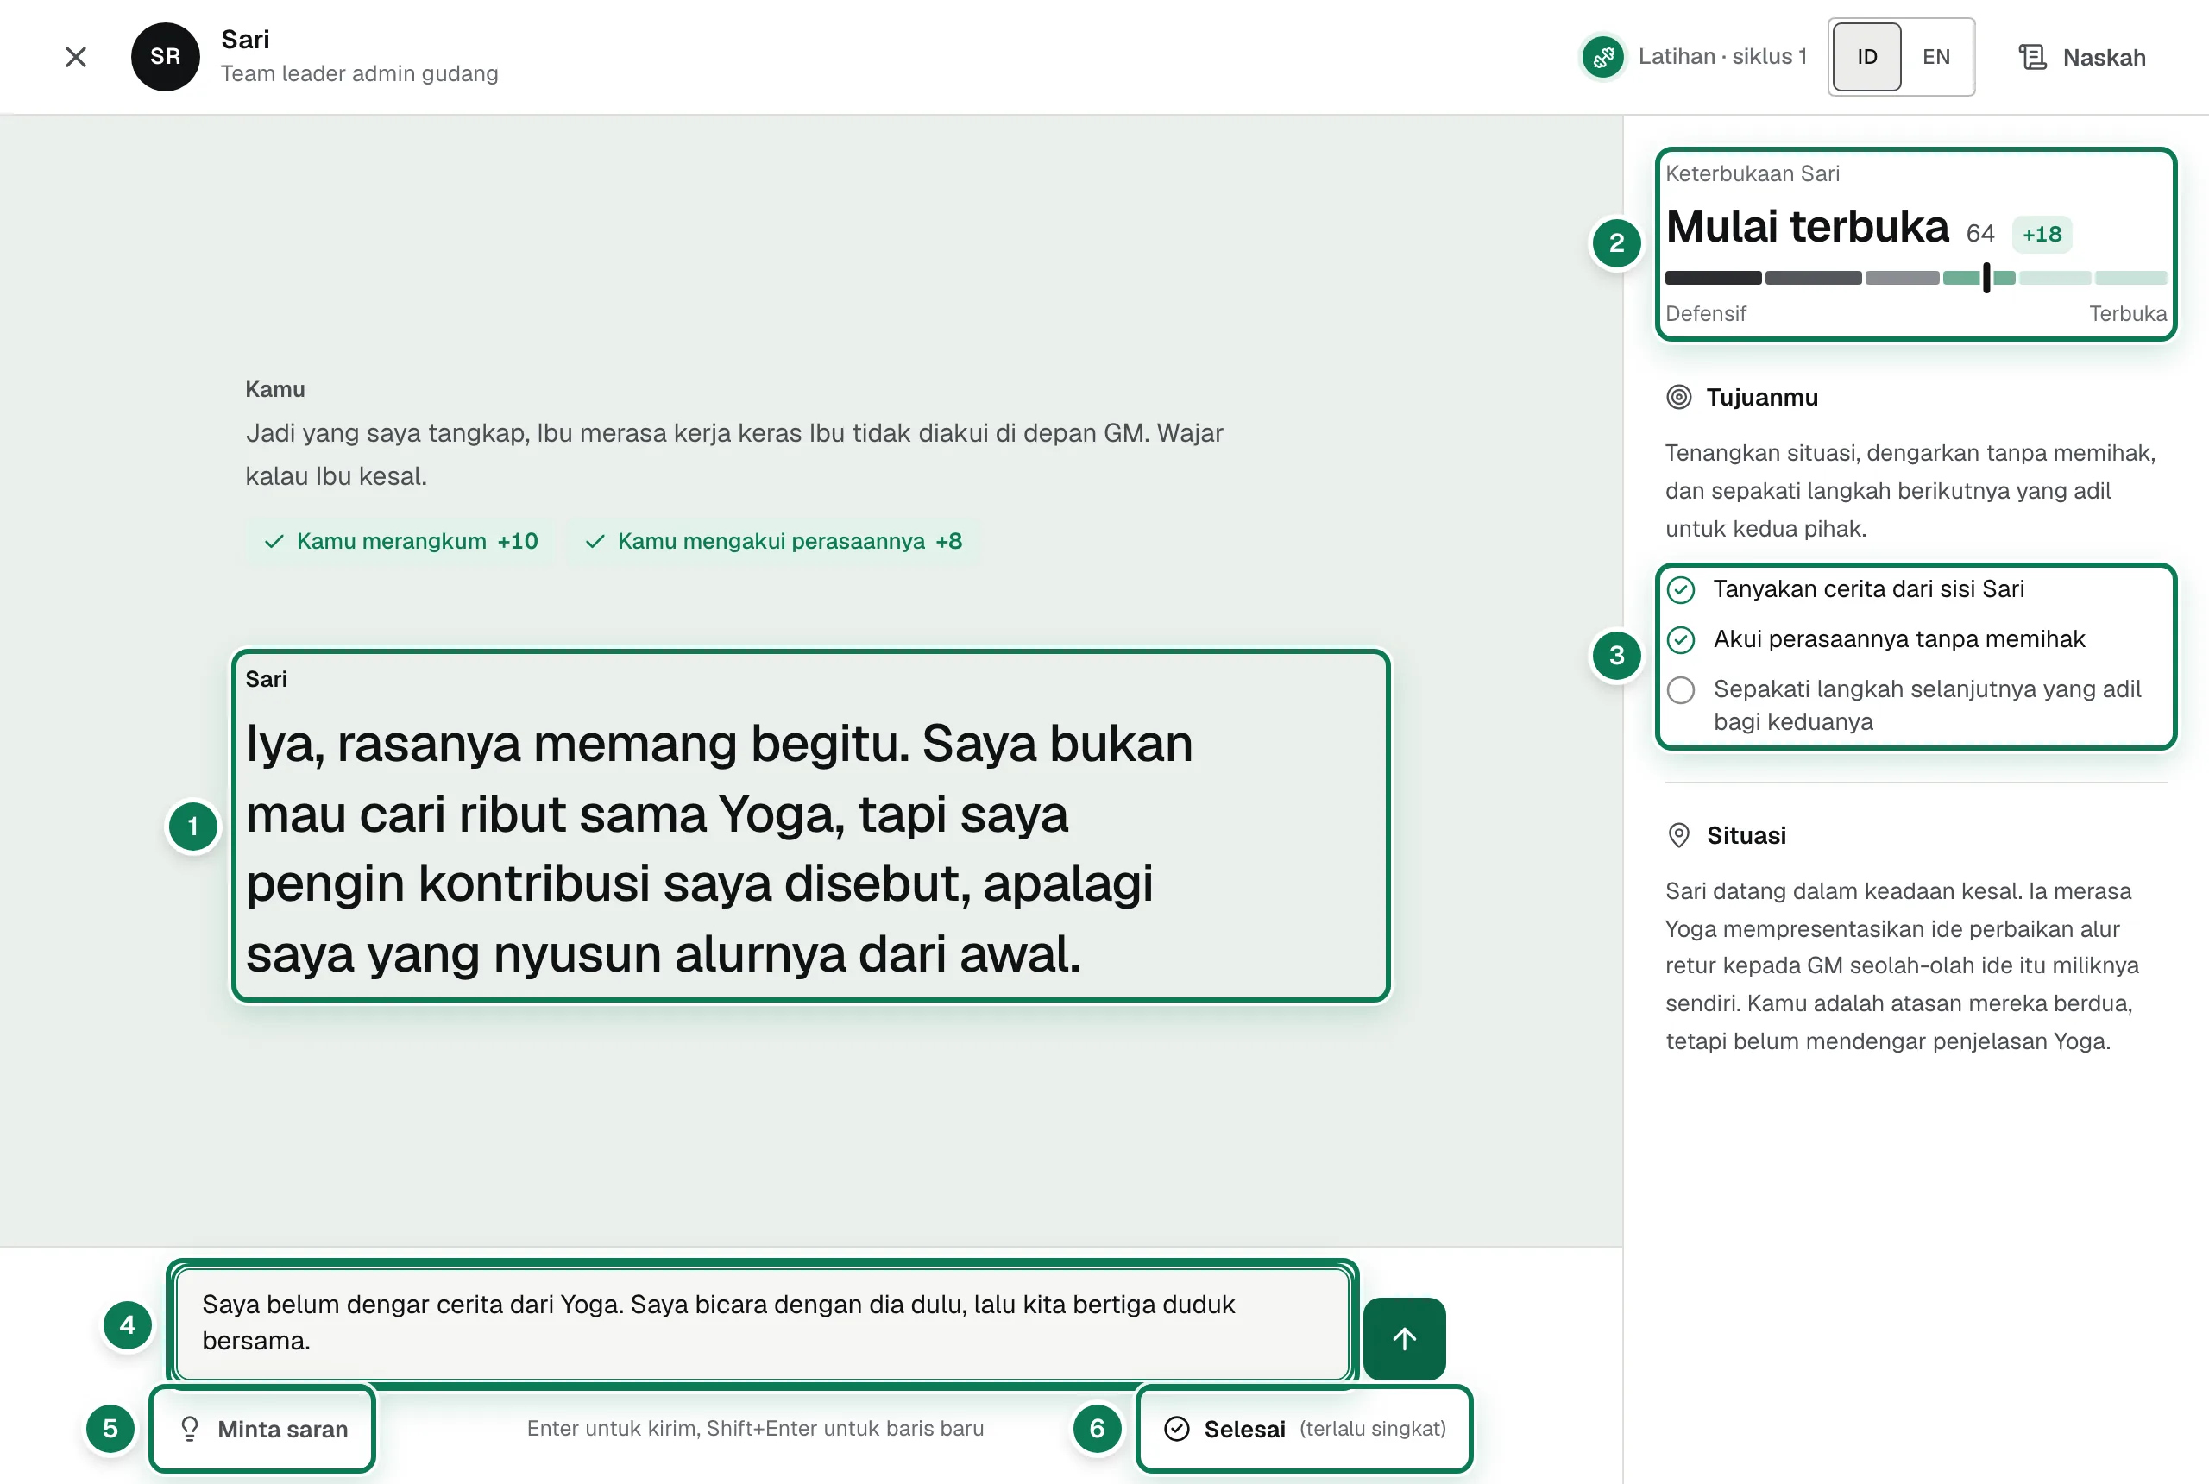Click the Situasi location pin icon
Viewport: 2209px width, 1484px height.
(1678, 836)
